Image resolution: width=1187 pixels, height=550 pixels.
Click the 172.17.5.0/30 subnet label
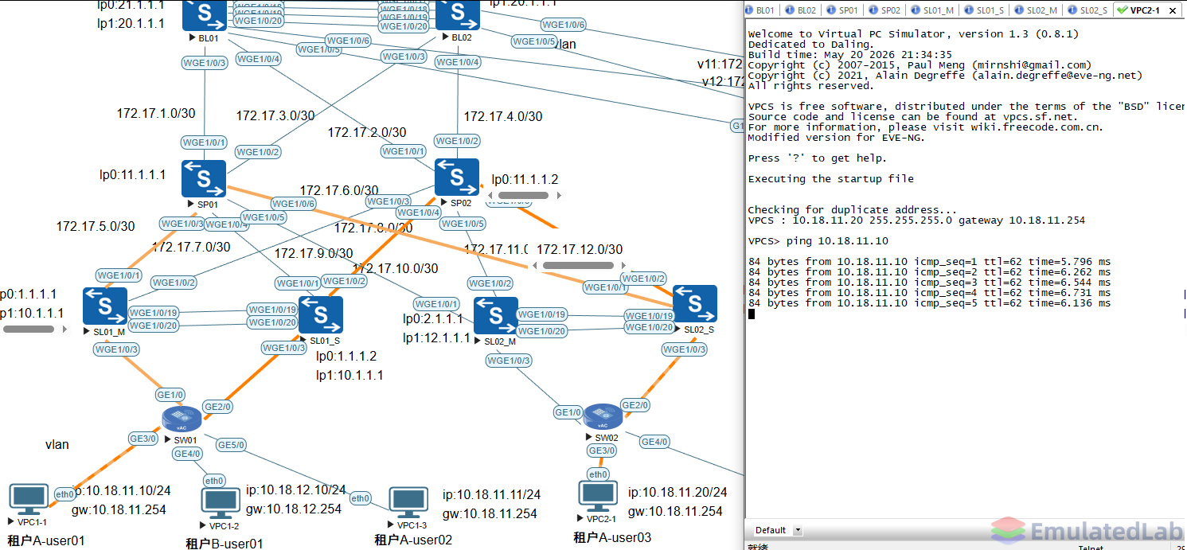click(96, 226)
